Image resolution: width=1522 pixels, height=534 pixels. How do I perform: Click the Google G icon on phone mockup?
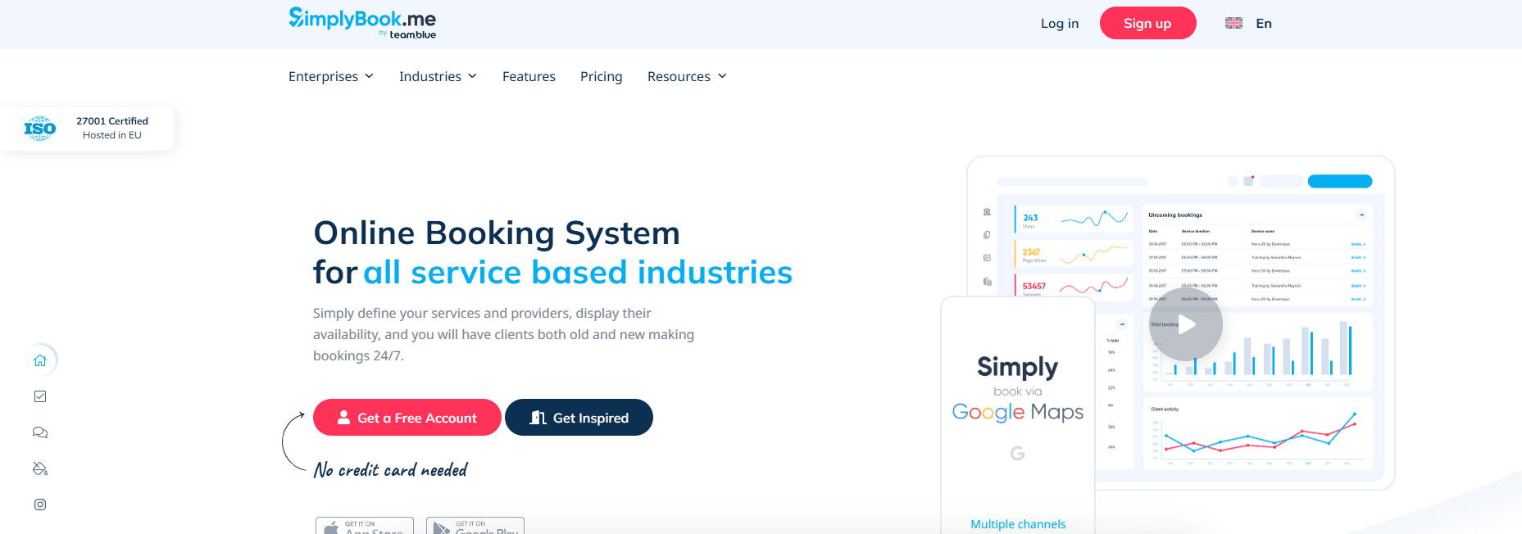pos(1017,453)
